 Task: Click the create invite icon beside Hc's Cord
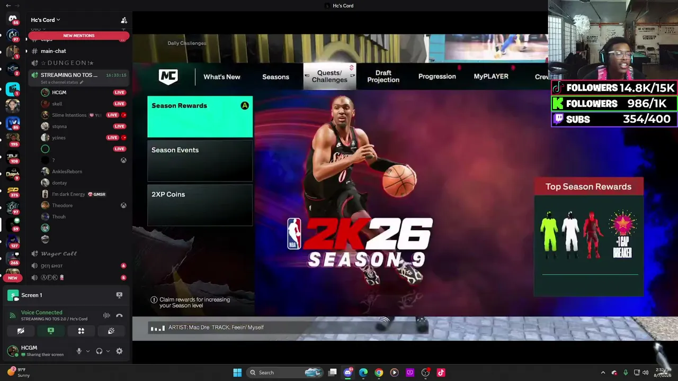(124, 20)
